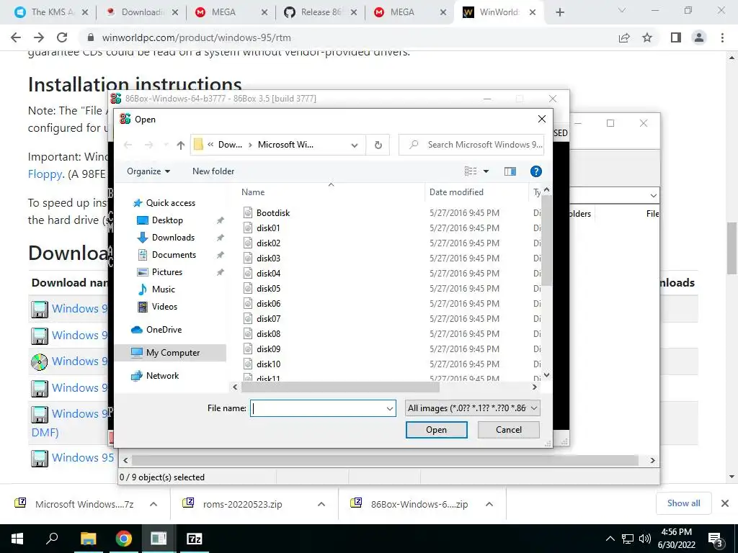Open help in the Open dialog
Image resolution: width=738 pixels, height=553 pixels.
tap(535, 171)
